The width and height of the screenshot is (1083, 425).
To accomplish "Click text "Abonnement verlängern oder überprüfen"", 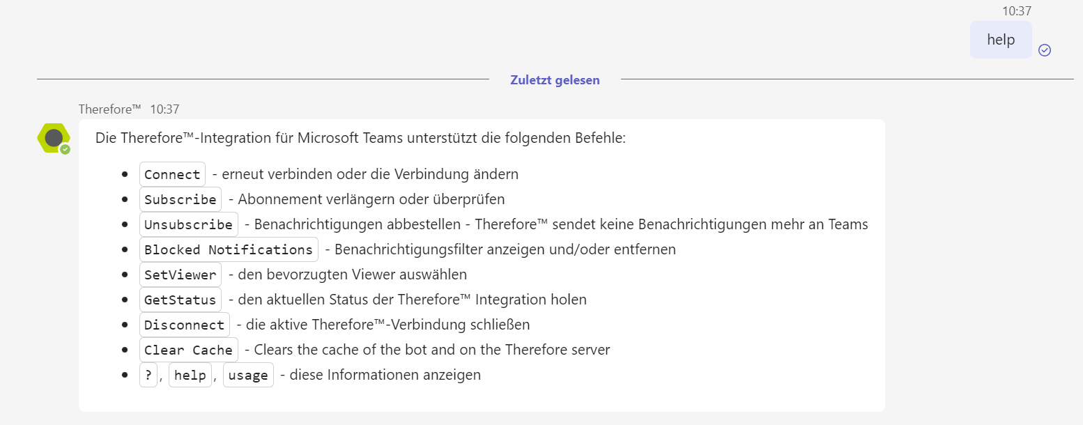I will (x=371, y=199).
